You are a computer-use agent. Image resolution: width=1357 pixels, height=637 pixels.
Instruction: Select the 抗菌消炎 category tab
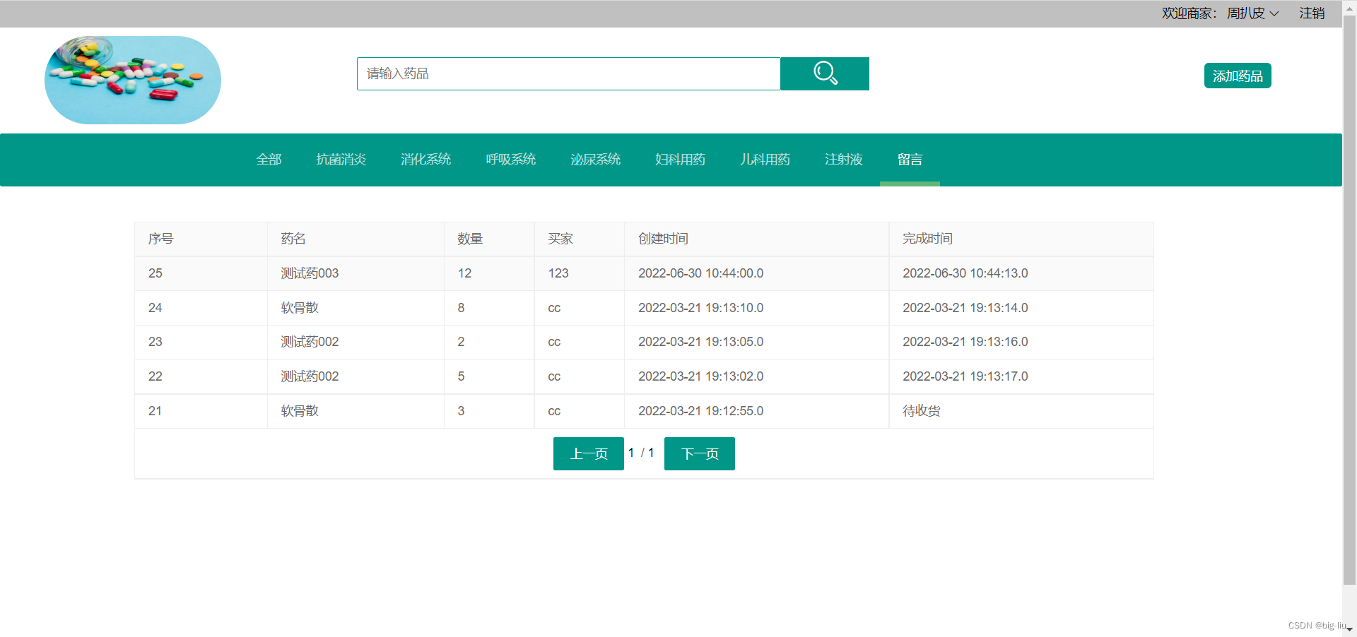(341, 160)
